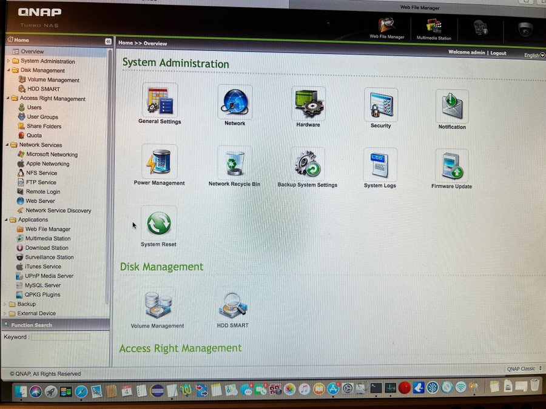Expand the System Administration tree folder
Screen dimensions: 546x409
pyautogui.click(x=8, y=61)
